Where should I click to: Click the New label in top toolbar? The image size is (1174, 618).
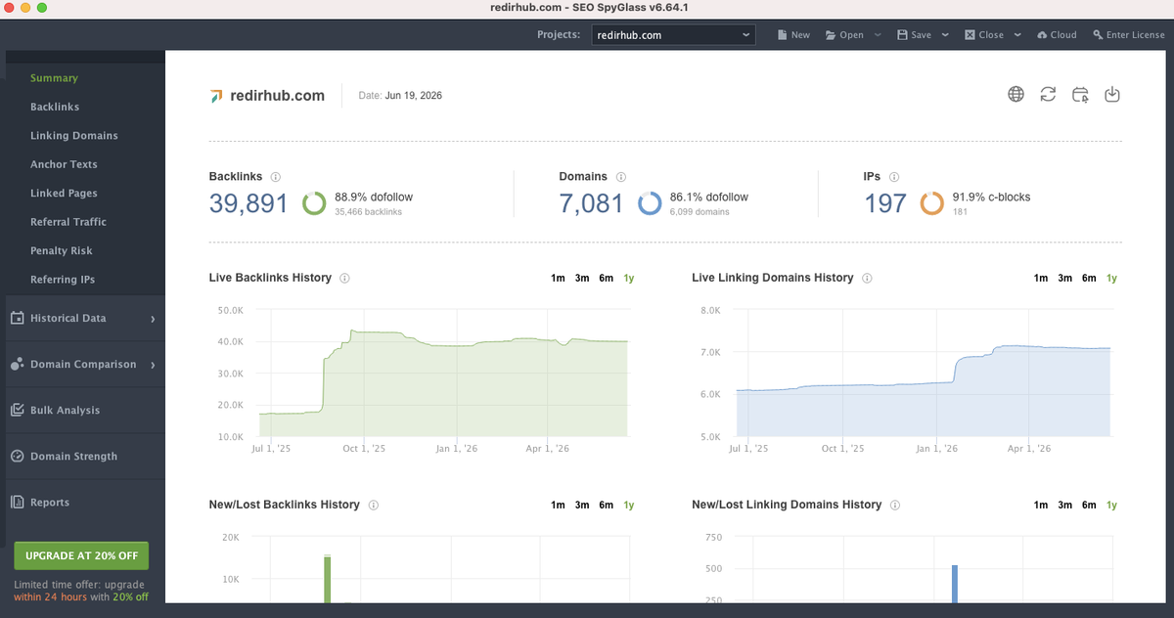click(x=800, y=34)
